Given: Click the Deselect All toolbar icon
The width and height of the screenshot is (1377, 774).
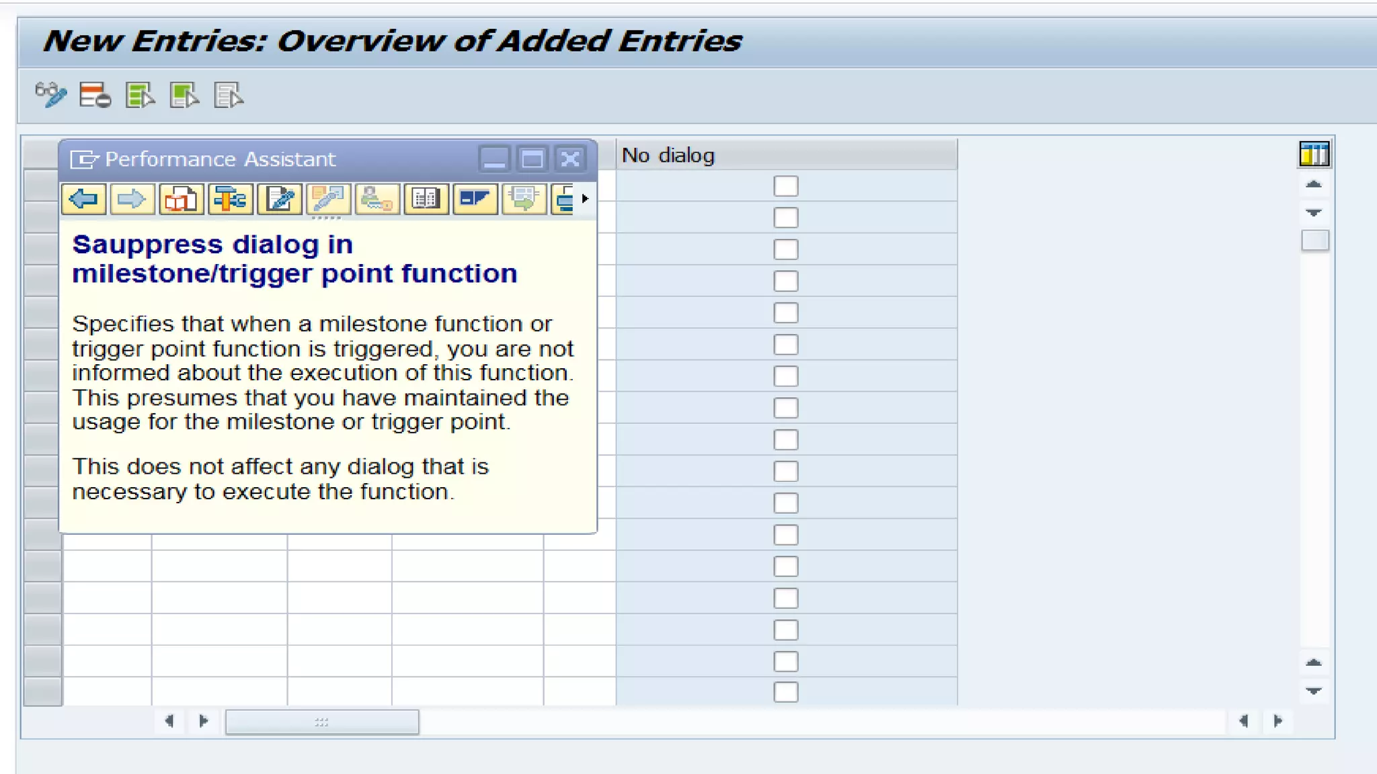Looking at the screenshot, I should (x=229, y=95).
